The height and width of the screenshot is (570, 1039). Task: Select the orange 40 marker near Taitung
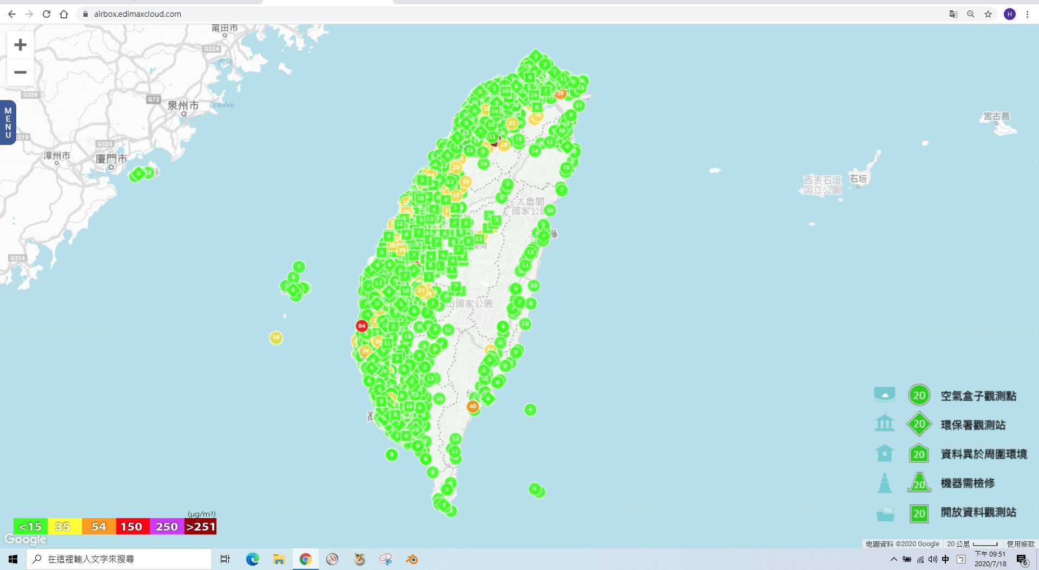coord(473,406)
